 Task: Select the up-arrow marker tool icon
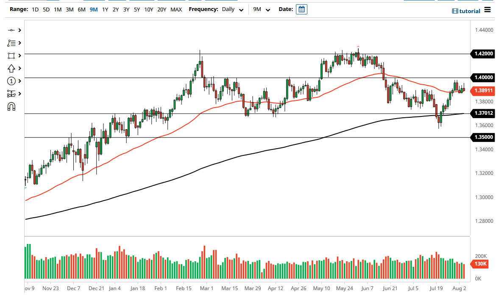click(x=11, y=68)
